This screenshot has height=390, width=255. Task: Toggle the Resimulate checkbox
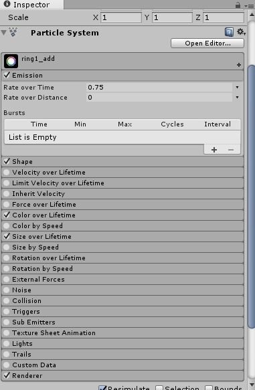tap(102, 387)
